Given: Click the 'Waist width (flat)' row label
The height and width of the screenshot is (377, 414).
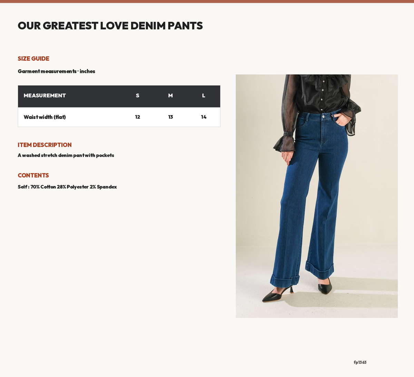Looking at the screenshot, I should pyautogui.click(x=45, y=117).
